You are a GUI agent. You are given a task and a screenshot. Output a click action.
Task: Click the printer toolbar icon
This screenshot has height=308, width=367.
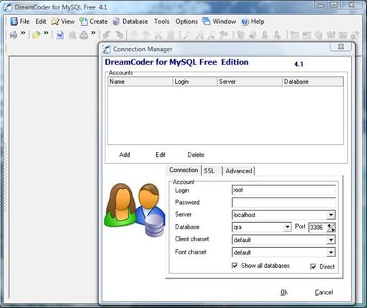coord(84,35)
